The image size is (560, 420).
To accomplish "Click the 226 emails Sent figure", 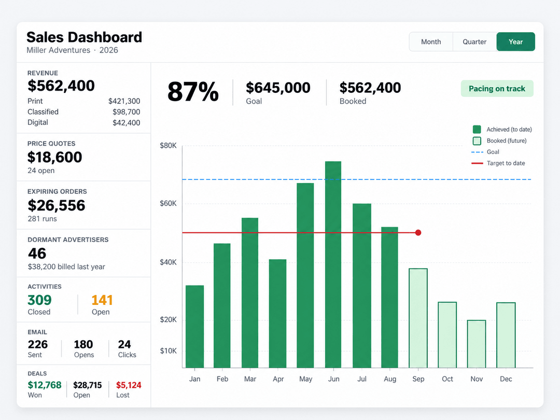I will [x=37, y=344].
